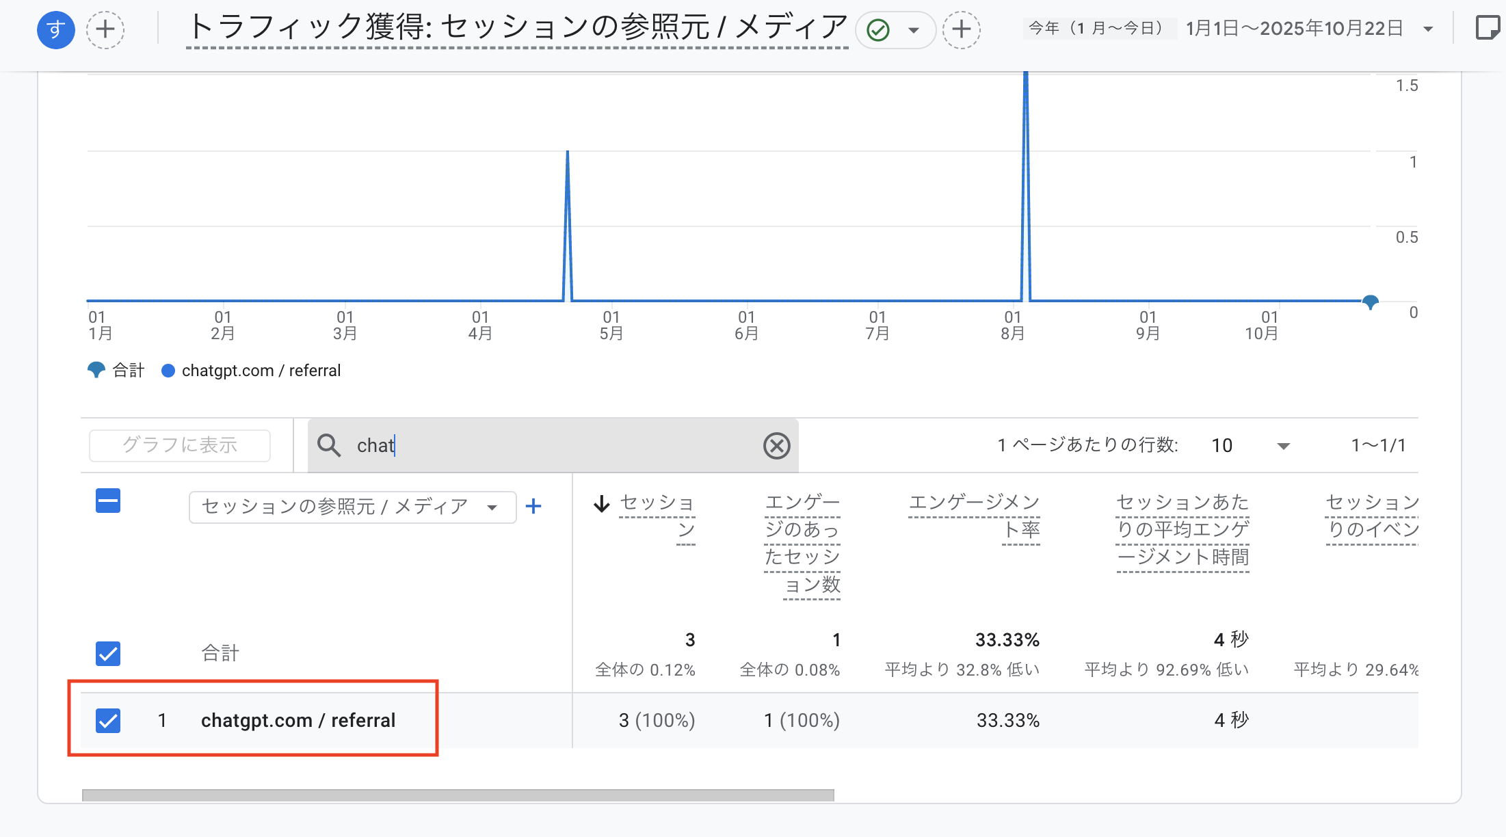Click the descending sort arrow on セッション column
Screen dimensions: 1506x837
coord(601,504)
